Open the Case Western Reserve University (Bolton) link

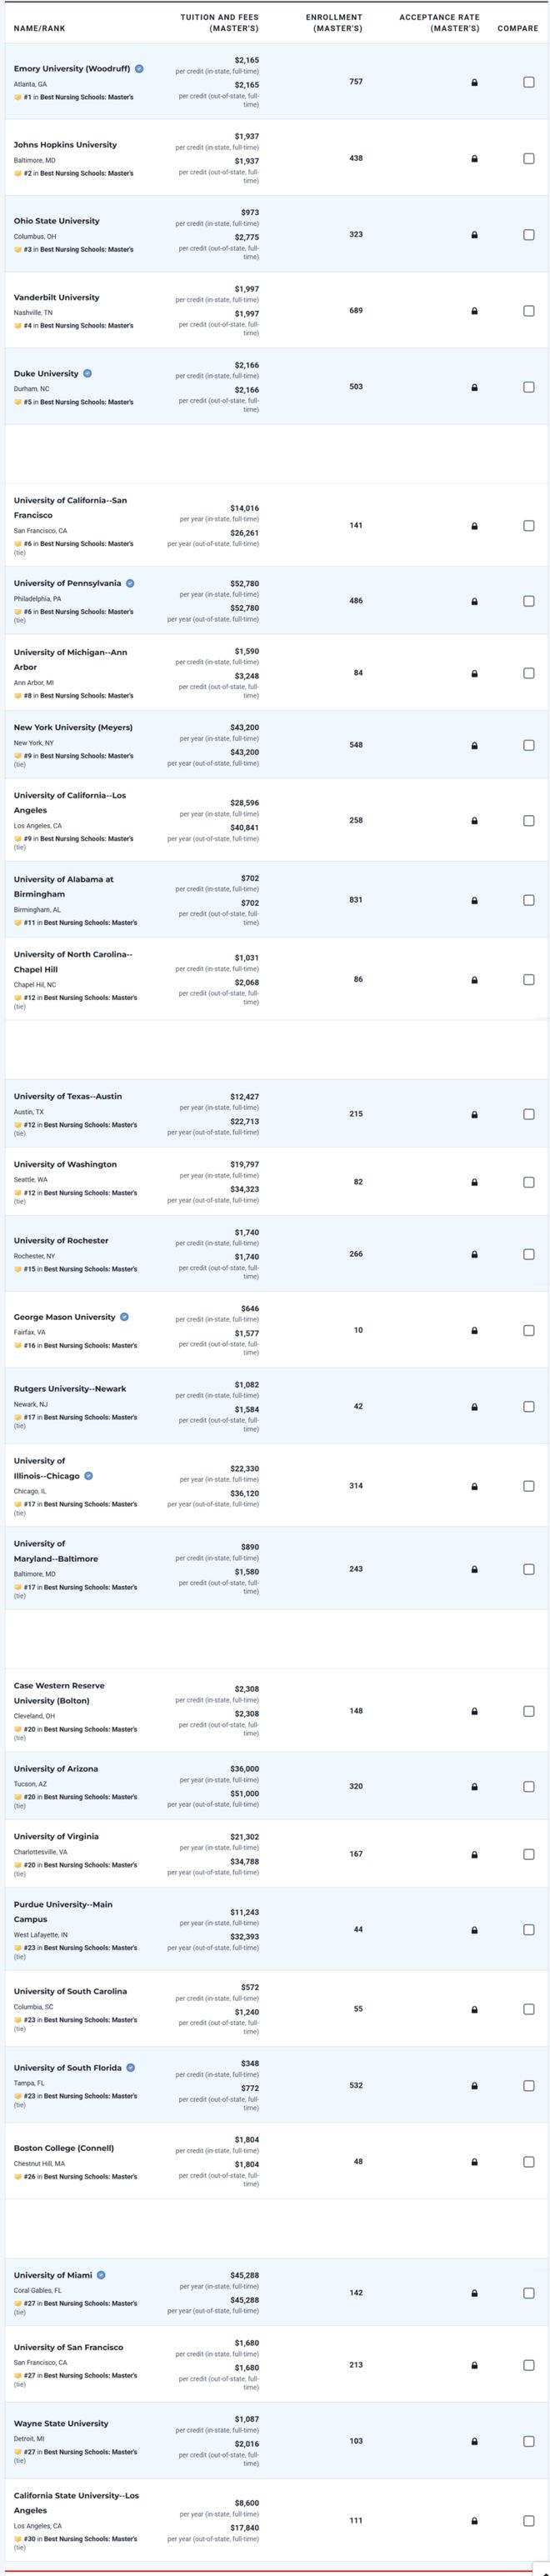coord(59,1693)
